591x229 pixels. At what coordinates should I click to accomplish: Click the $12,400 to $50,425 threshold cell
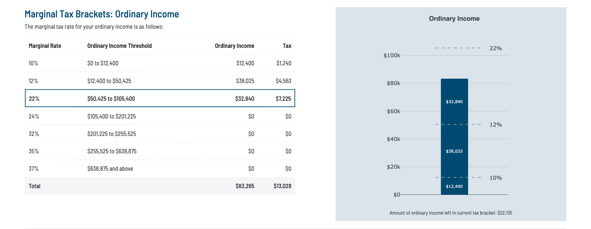point(109,81)
